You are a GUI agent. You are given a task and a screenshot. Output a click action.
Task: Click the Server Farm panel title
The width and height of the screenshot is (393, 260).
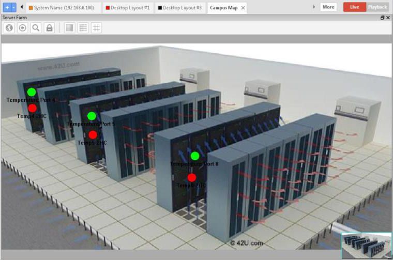coord(14,18)
